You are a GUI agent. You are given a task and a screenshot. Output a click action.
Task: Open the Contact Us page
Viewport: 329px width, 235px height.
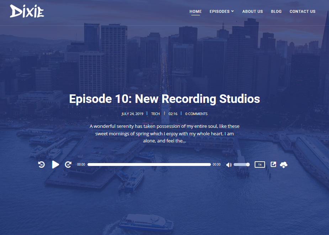coord(302,11)
